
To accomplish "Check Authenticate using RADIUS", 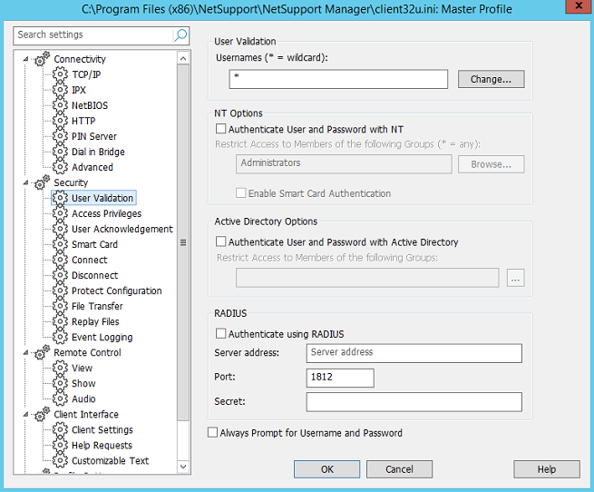I will pyautogui.click(x=221, y=333).
